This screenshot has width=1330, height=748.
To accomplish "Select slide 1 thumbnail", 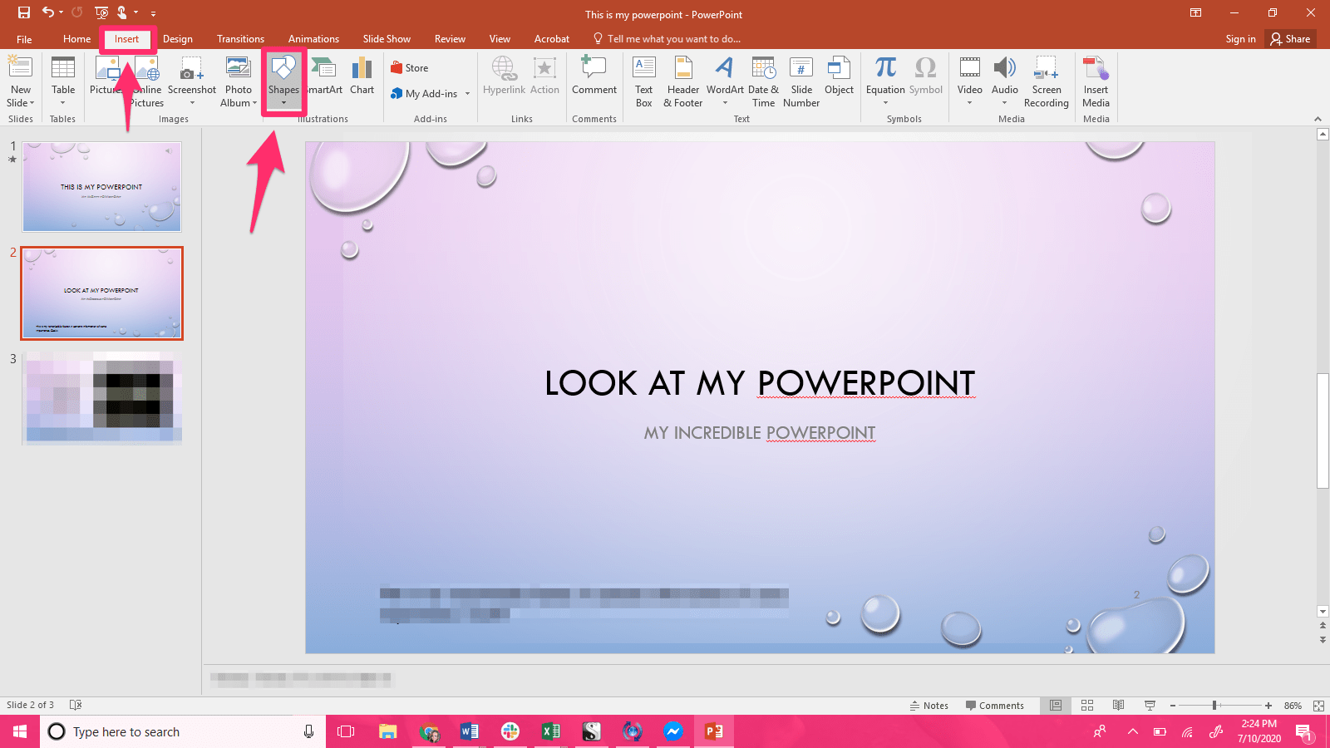I will tap(101, 186).
